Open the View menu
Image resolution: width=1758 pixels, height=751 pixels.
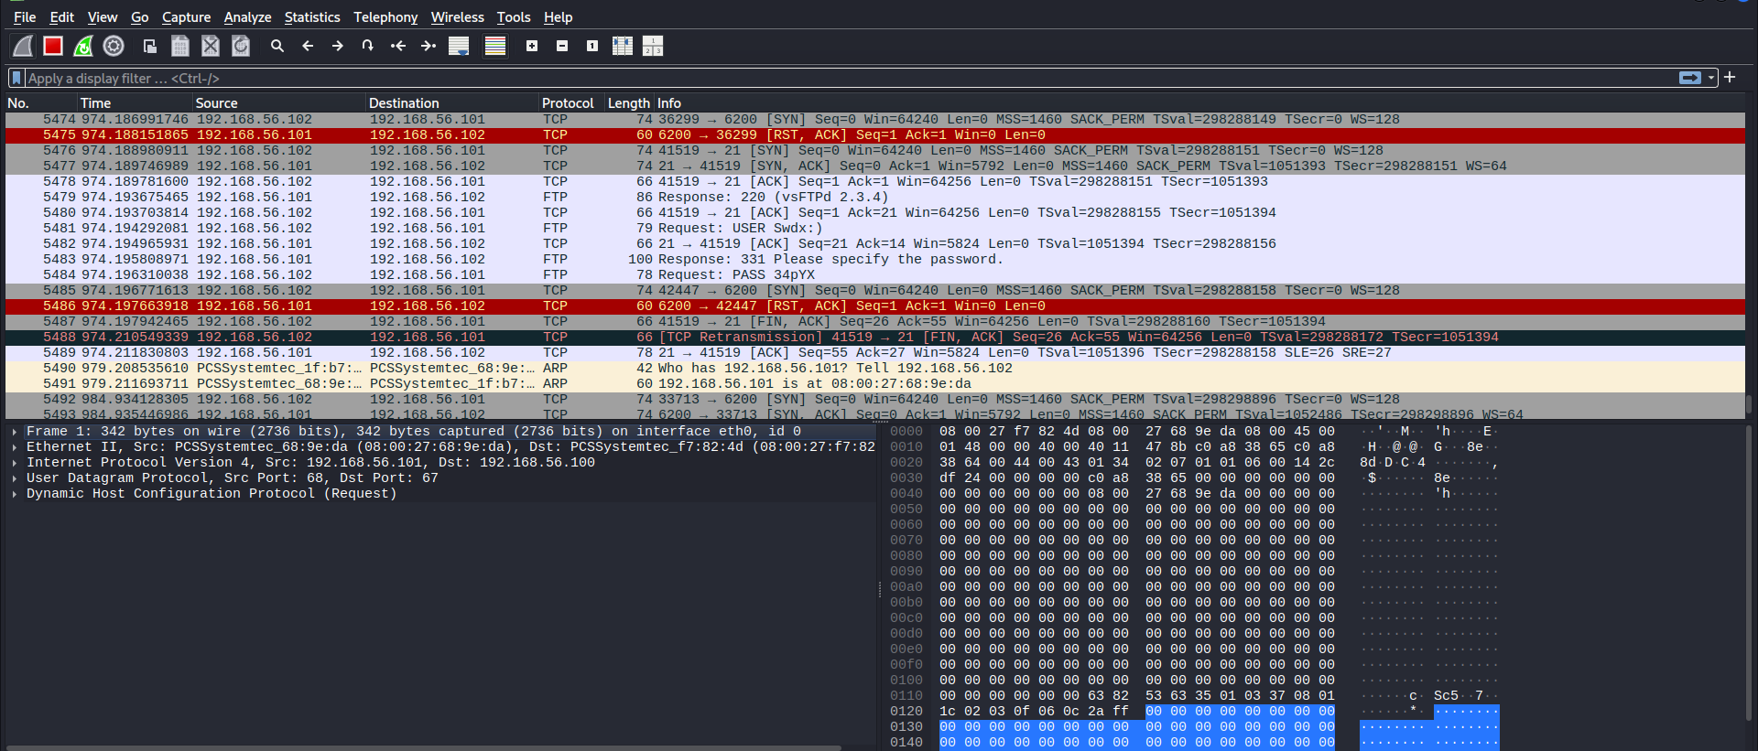click(103, 17)
